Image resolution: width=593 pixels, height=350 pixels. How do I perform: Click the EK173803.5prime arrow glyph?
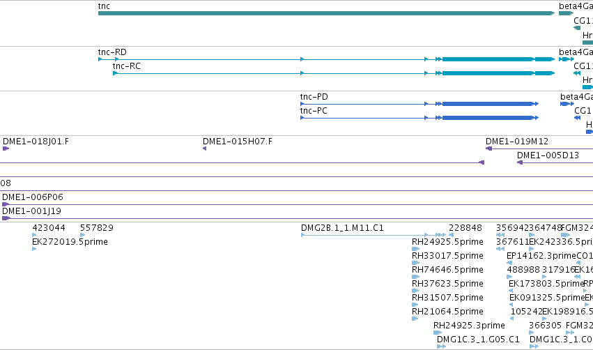click(x=511, y=291)
